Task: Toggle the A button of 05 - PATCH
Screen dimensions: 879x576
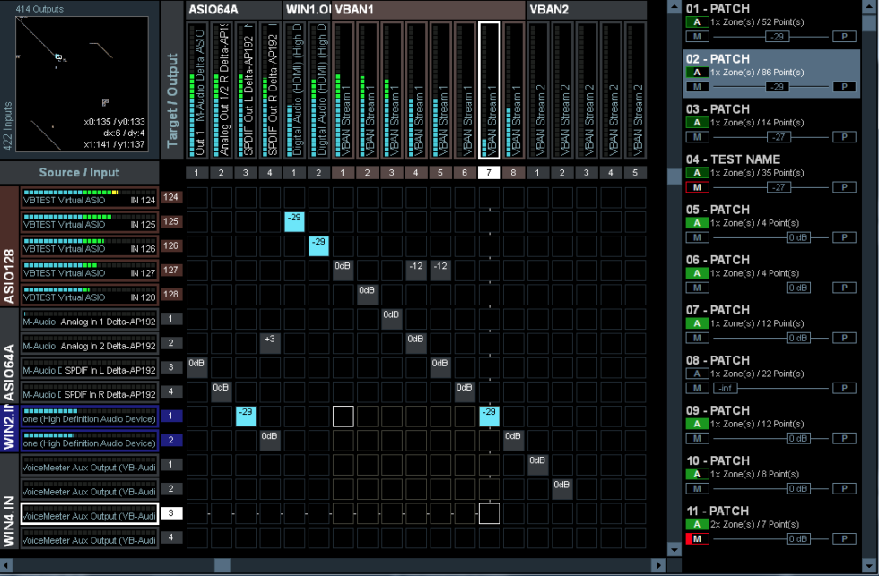Action: [x=697, y=223]
